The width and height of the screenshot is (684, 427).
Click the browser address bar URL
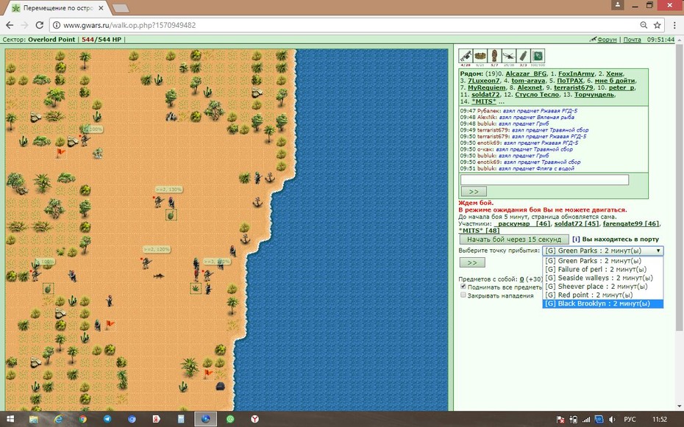pyautogui.click(x=129, y=25)
